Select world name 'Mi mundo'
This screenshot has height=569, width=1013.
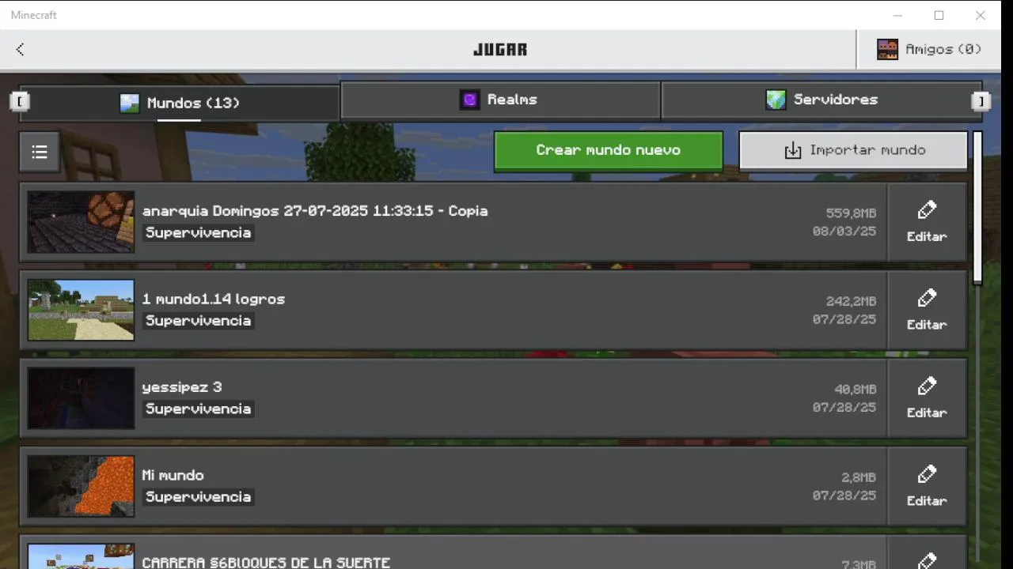[173, 475]
